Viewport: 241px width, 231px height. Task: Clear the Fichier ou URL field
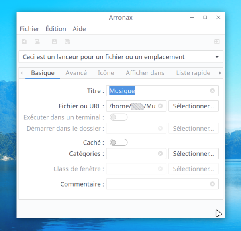160,106
